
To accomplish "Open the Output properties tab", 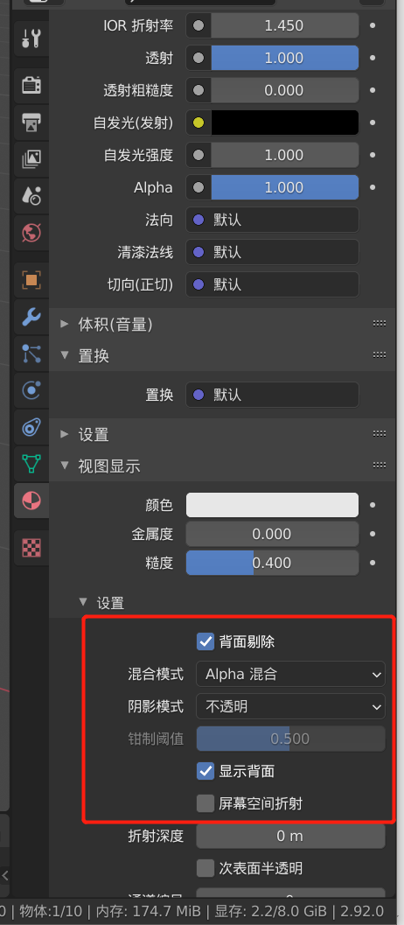I will [x=31, y=123].
